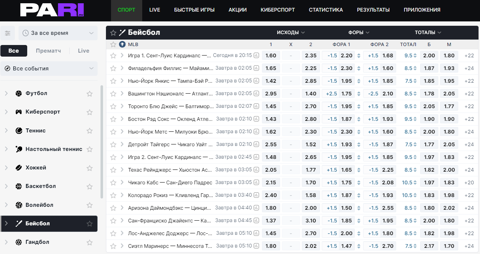Viewport: 480px width, 254px height.
Task: Change handicap stepper for Бостон Рэд Сокс
Action: pyautogui.click(x=359, y=119)
